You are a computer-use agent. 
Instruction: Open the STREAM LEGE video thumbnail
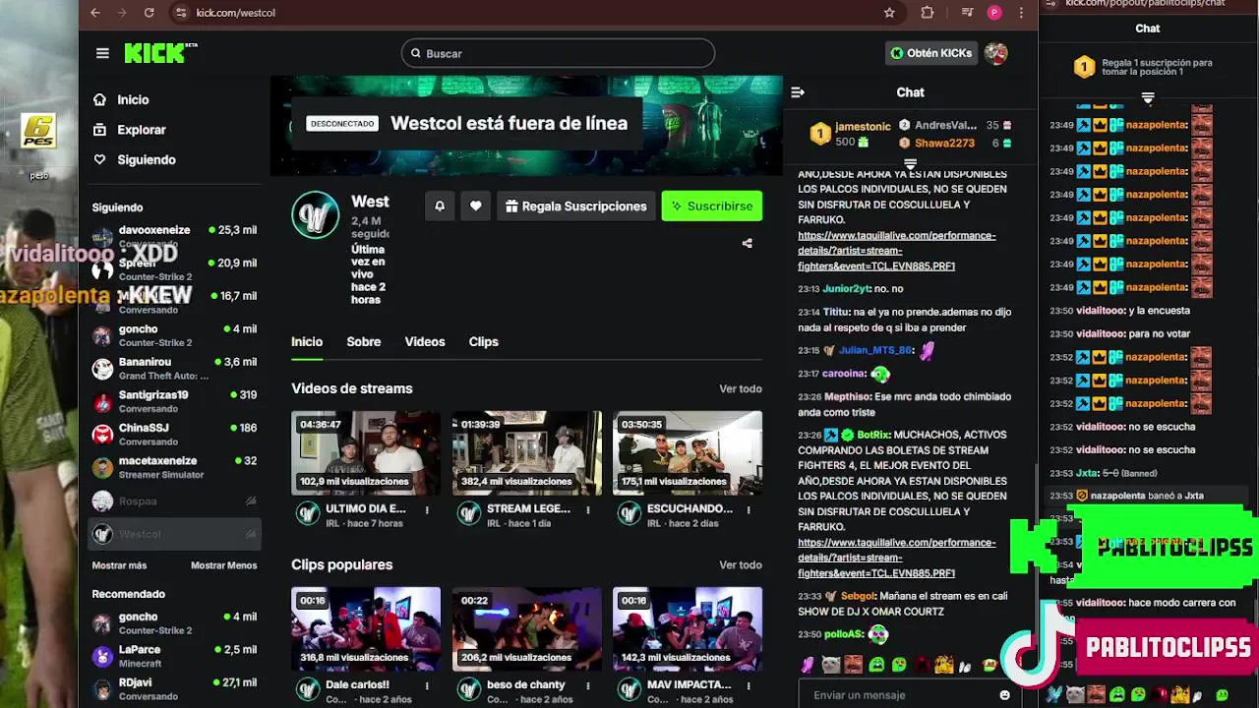(526, 452)
